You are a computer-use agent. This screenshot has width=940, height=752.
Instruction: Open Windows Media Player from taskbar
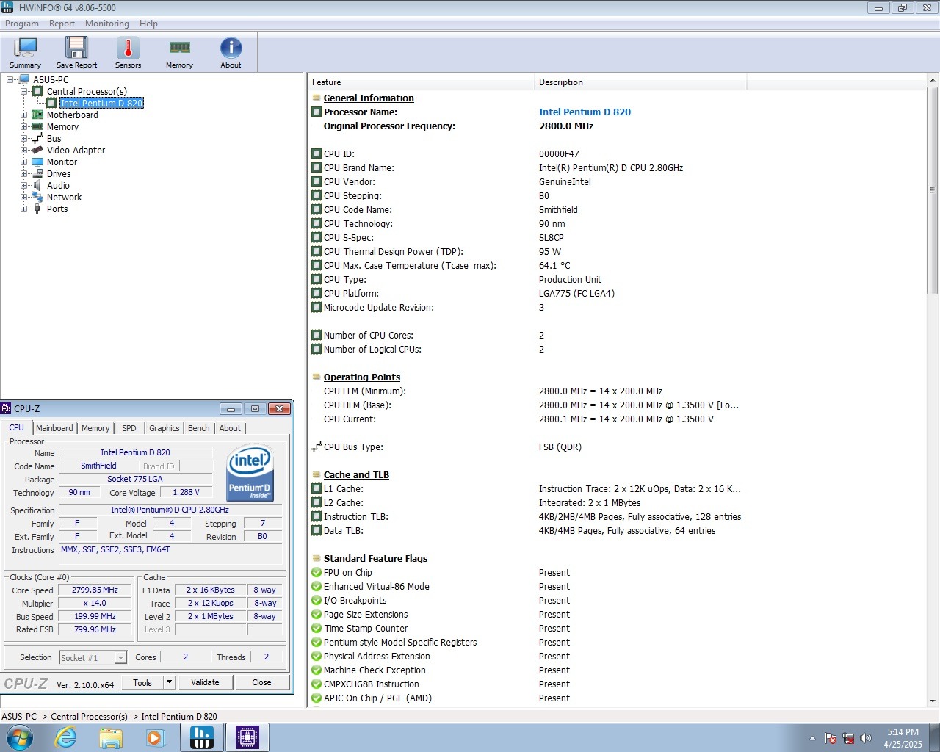pos(156,737)
